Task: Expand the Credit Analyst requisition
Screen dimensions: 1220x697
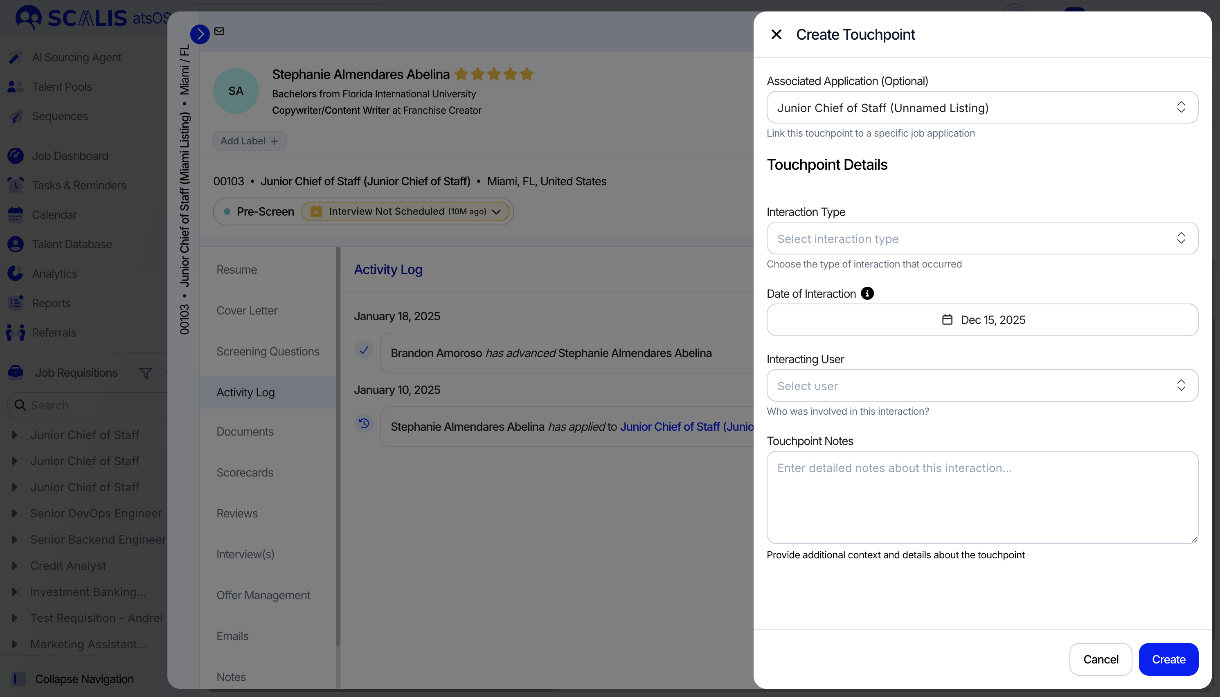Action: (x=14, y=566)
